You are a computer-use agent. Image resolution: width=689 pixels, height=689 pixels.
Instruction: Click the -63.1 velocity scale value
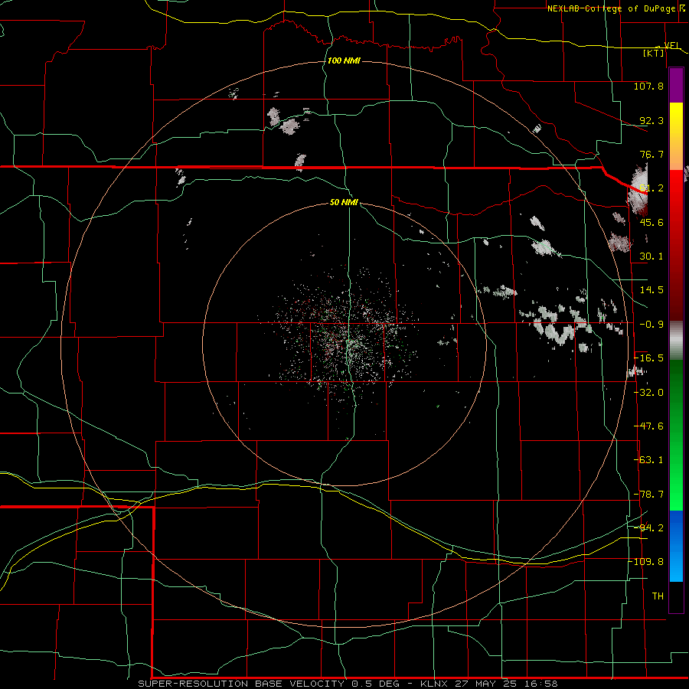[x=649, y=460]
